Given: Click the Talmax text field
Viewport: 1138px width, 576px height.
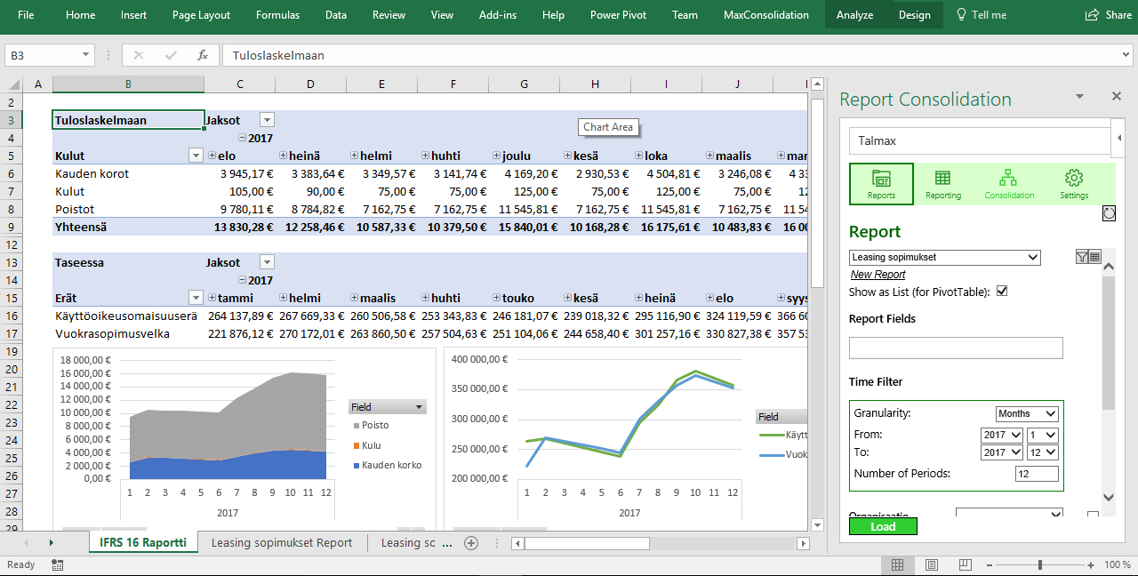Looking at the screenshot, I should tap(981, 140).
